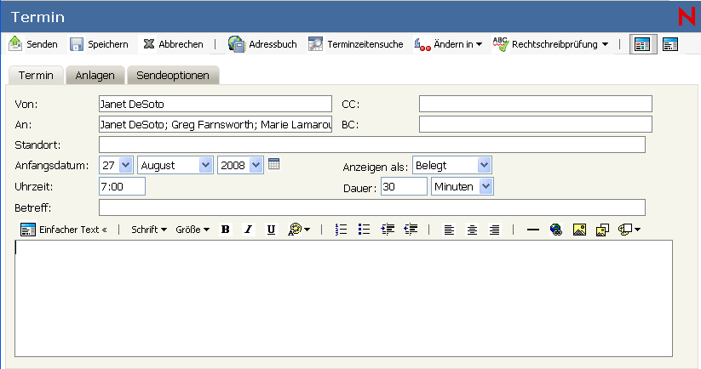Image resolution: width=701 pixels, height=369 pixels.
Task: Open the calendar date picker icon
Action: coord(274,164)
